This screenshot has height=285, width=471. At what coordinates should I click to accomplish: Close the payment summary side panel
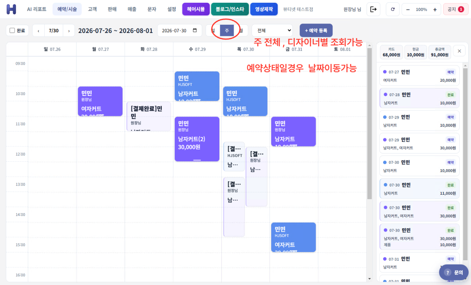pyautogui.click(x=459, y=50)
